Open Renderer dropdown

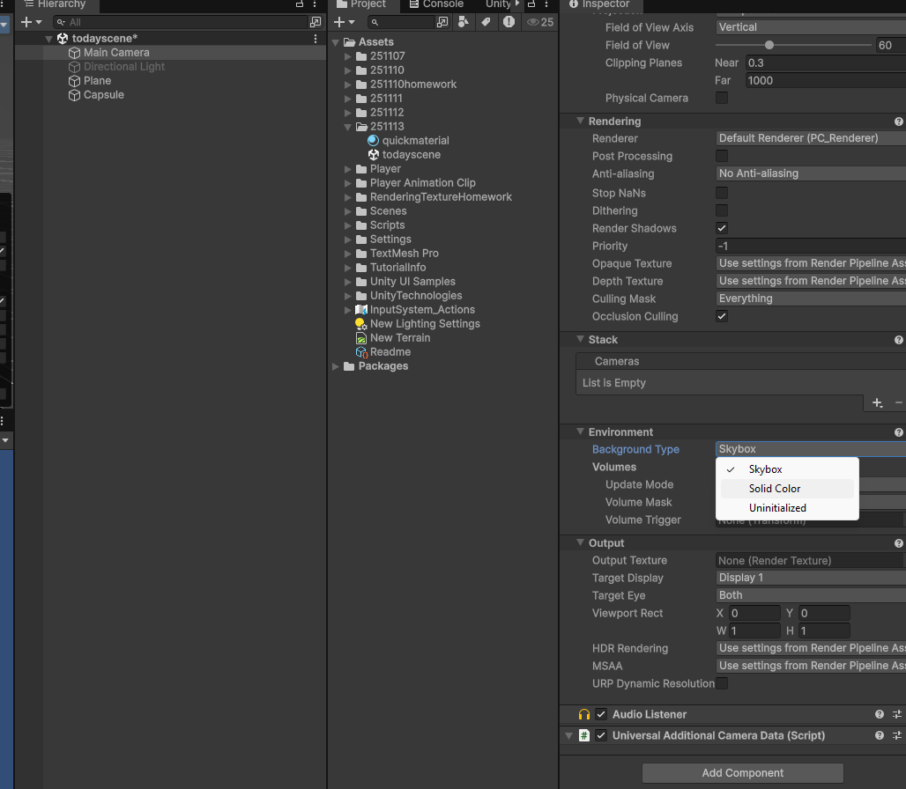[x=811, y=138]
